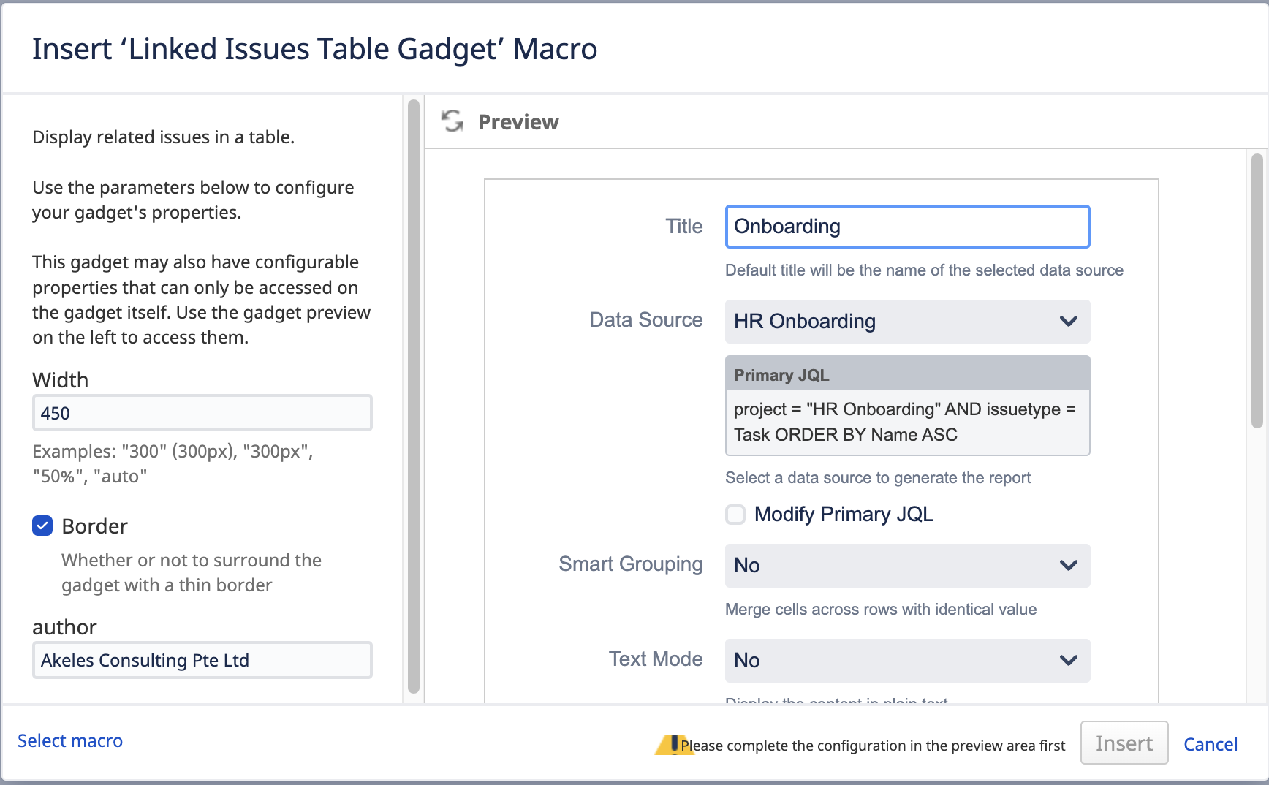The height and width of the screenshot is (785, 1269).
Task: Click the Preview heading label
Action: click(x=518, y=122)
